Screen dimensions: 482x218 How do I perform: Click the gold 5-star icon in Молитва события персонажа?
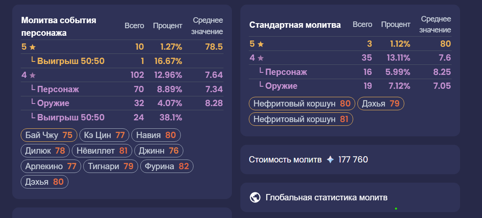tap(33, 47)
